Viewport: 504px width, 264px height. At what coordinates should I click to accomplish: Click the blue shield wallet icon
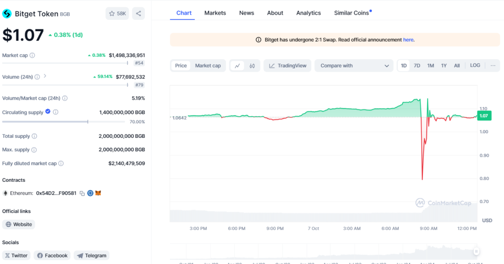tap(90, 193)
